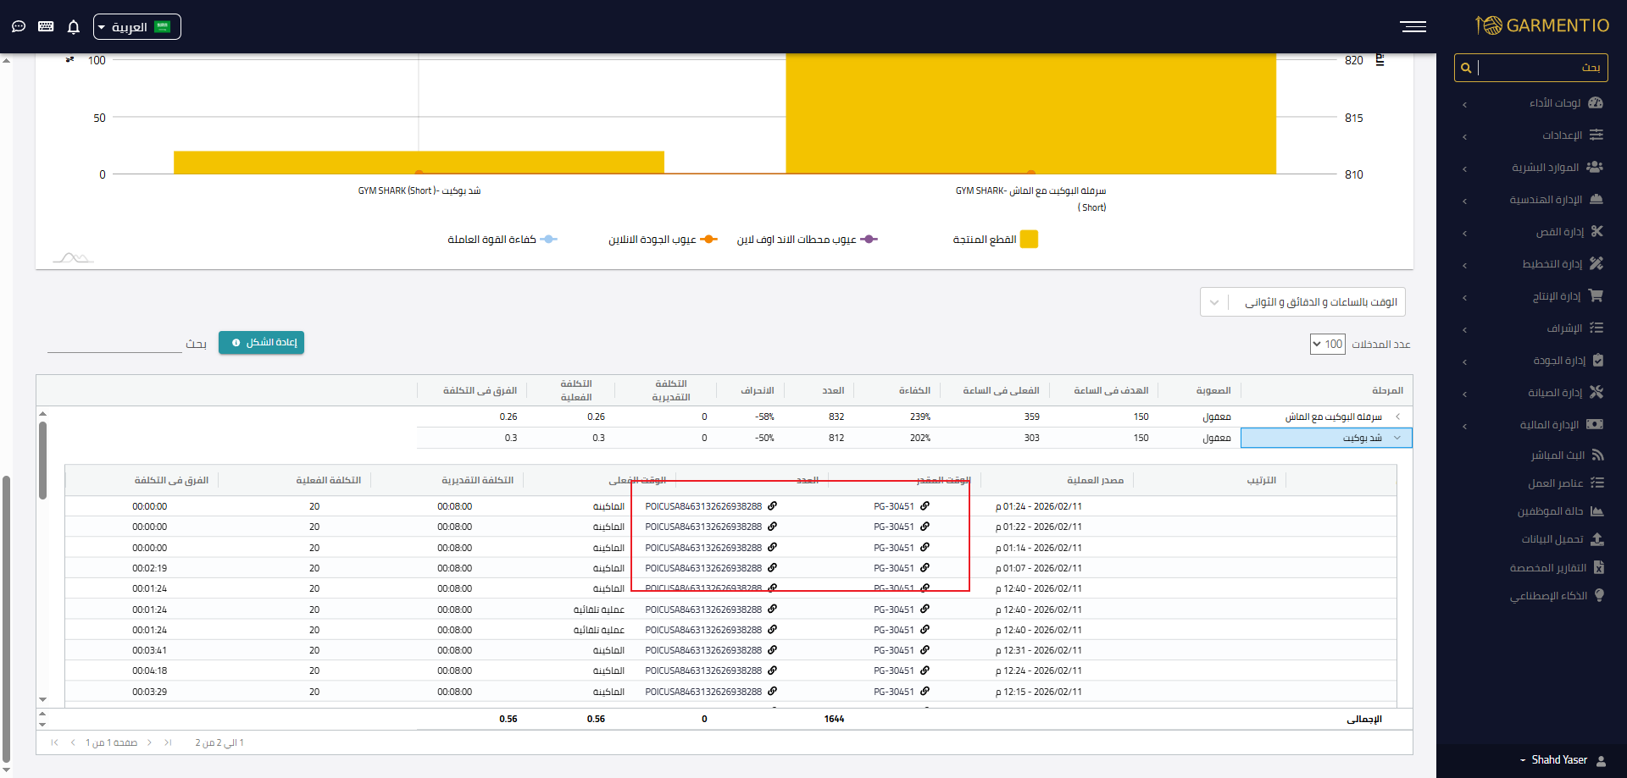This screenshot has width=1627, height=778.
Task: Expand the سرفله البوكيت مع الماش row
Action: point(1397,417)
